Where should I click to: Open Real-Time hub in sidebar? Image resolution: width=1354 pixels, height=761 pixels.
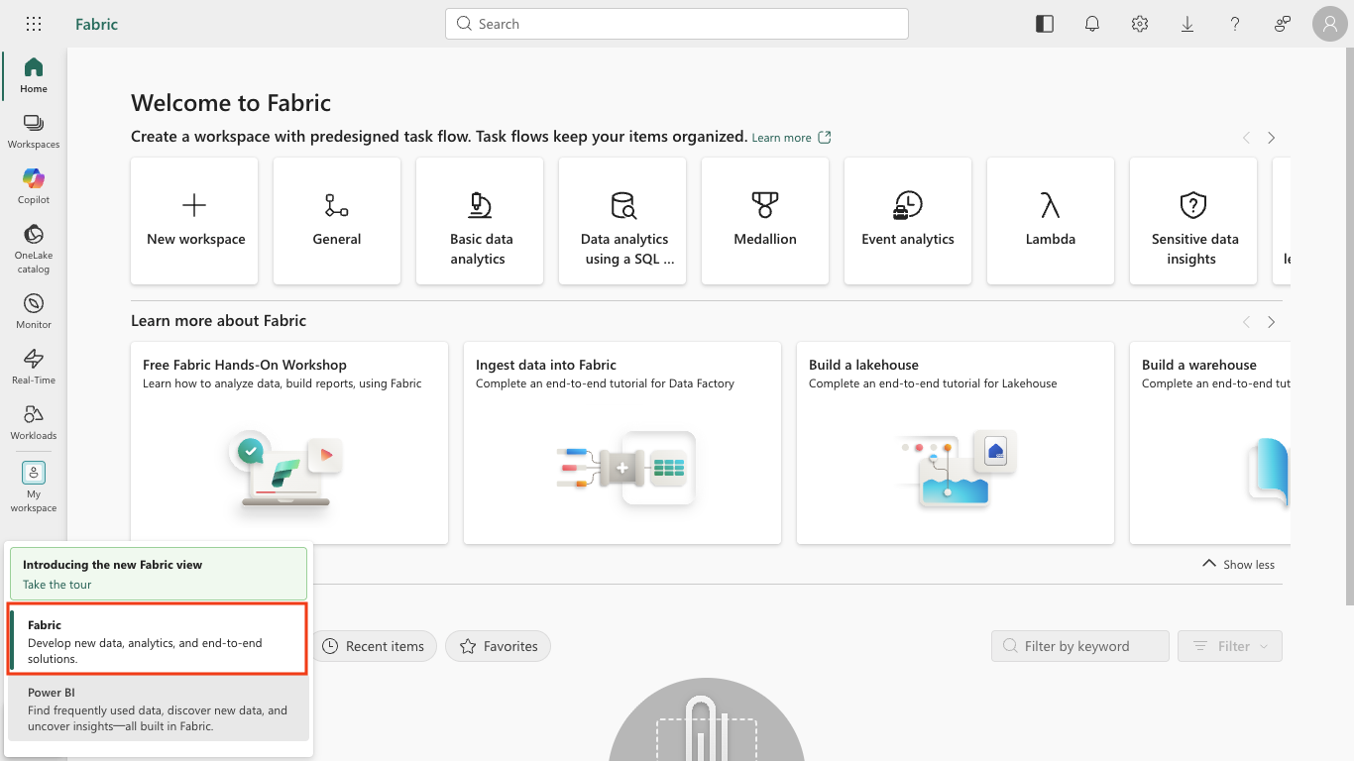(x=34, y=367)
